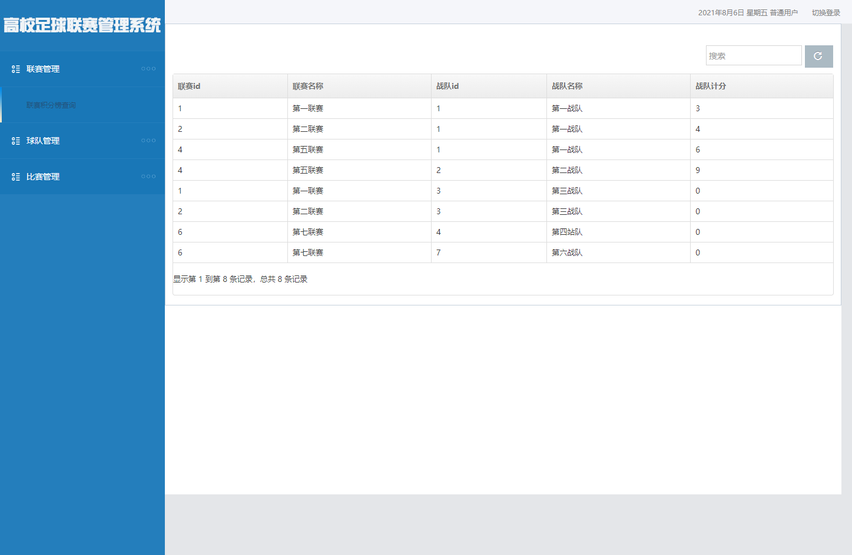
Task: Expand 比赛管理 using its three-dot indicator
Action: [148, 177]
